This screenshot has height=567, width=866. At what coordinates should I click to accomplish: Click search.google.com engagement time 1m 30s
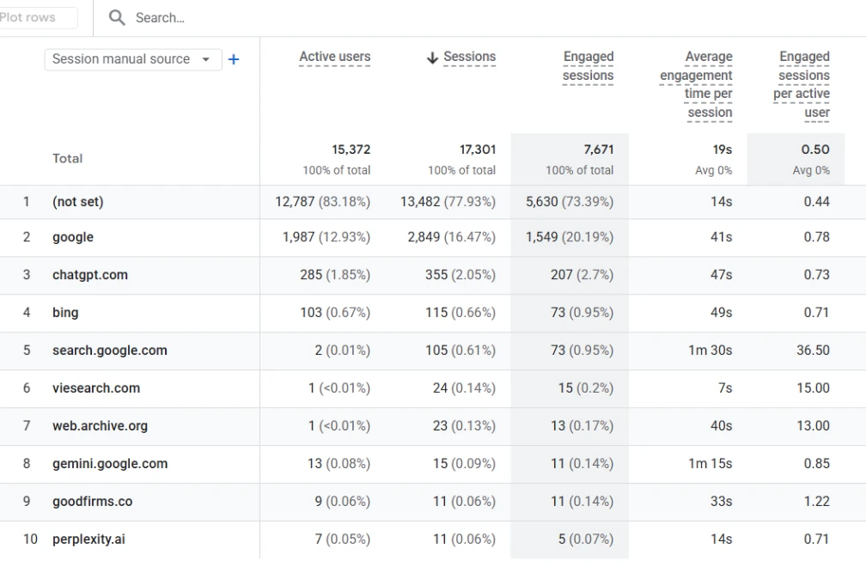pyautogui.click(x=710, y=350)
